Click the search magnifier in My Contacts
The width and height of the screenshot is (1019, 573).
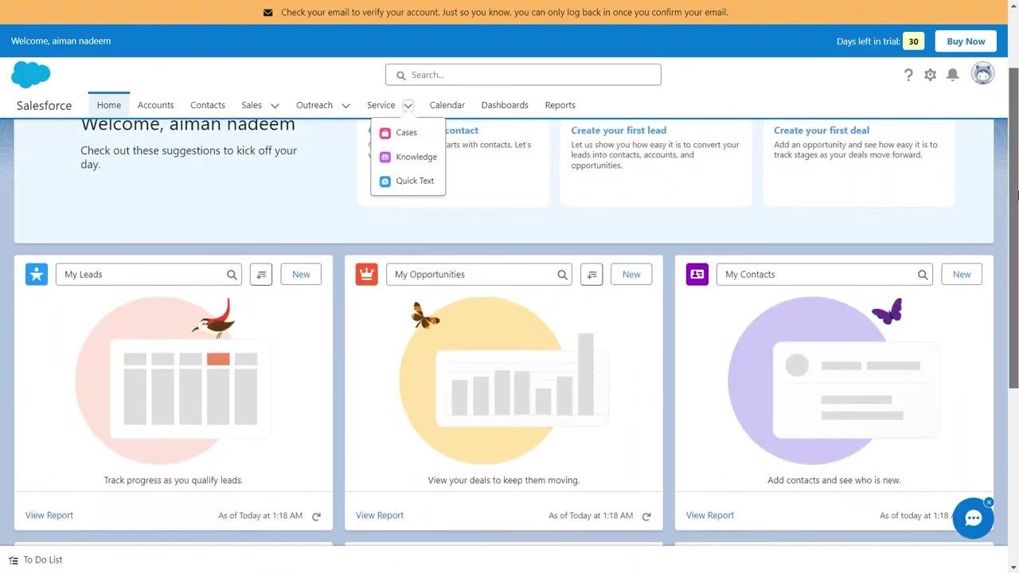pos(923,275)
